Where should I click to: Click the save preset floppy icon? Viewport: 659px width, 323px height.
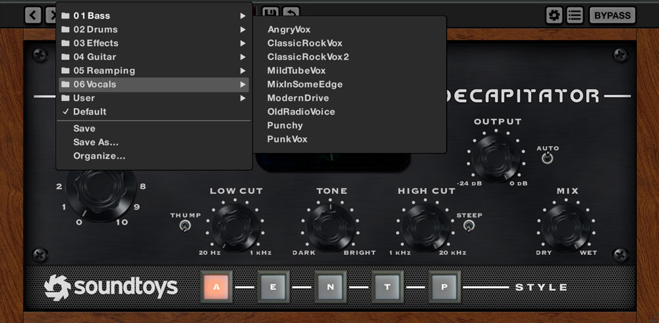[x=270, y=12]
